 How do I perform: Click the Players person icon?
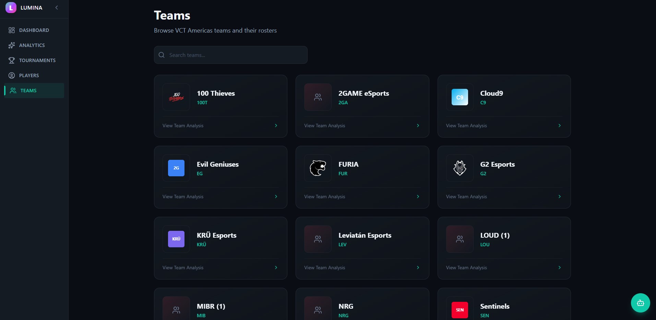point(12,75)
